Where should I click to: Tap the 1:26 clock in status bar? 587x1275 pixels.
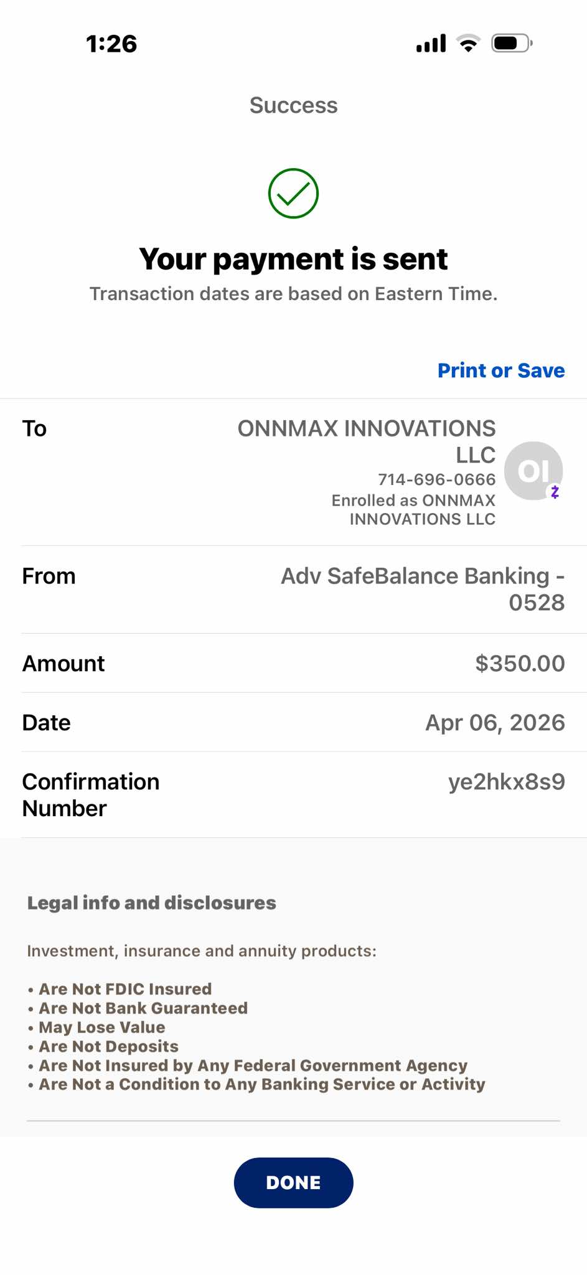pos(111,44)
